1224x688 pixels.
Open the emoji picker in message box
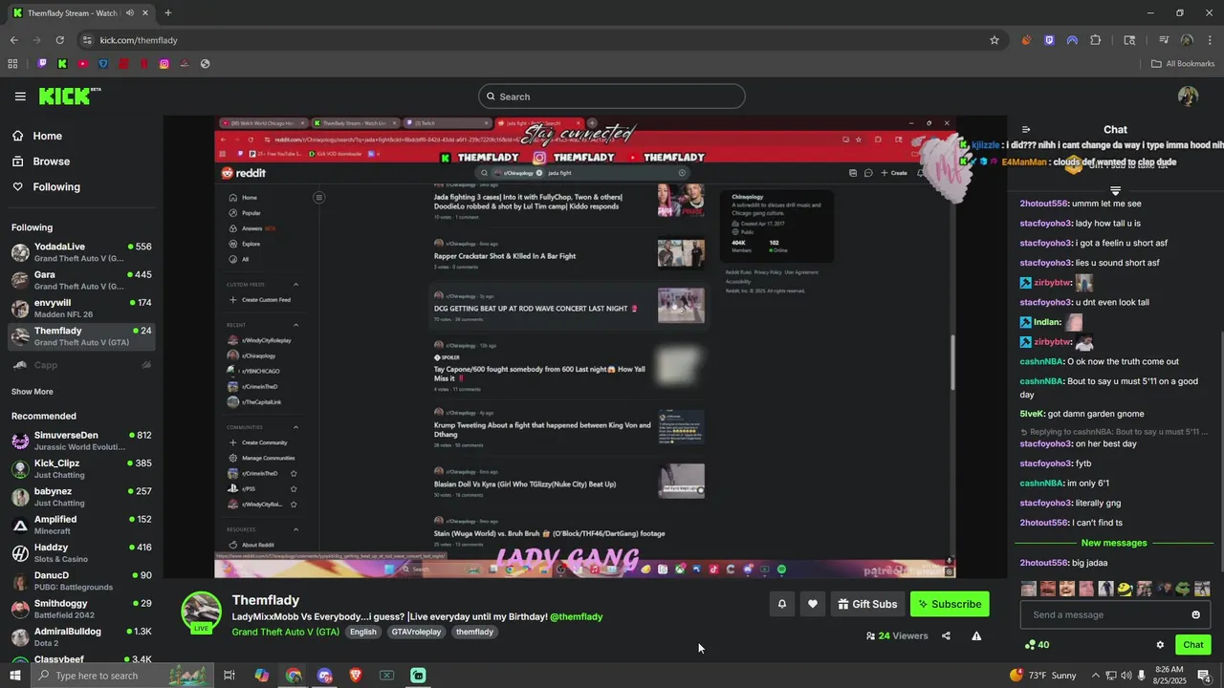[x=1195, y=614]
